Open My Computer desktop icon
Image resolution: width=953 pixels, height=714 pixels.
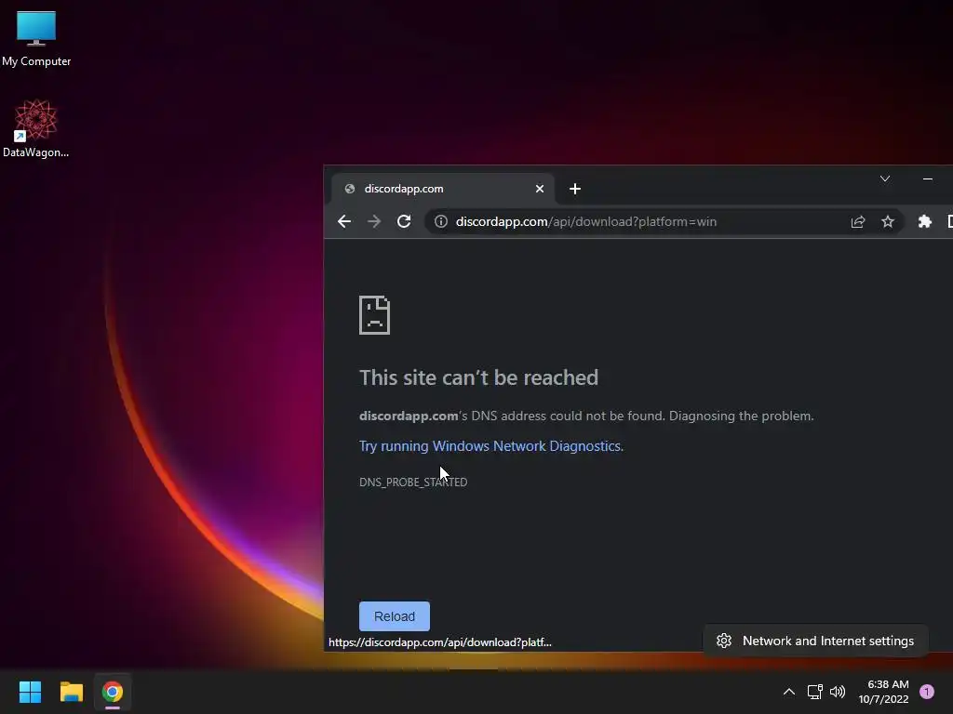[x=36, y=37]
